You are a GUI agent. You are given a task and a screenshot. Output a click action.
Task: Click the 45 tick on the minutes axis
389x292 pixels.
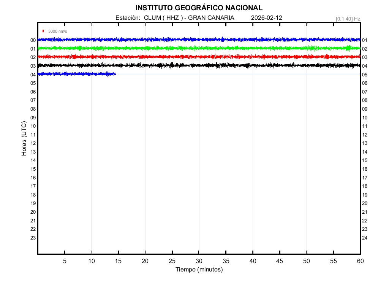point(280,261)
